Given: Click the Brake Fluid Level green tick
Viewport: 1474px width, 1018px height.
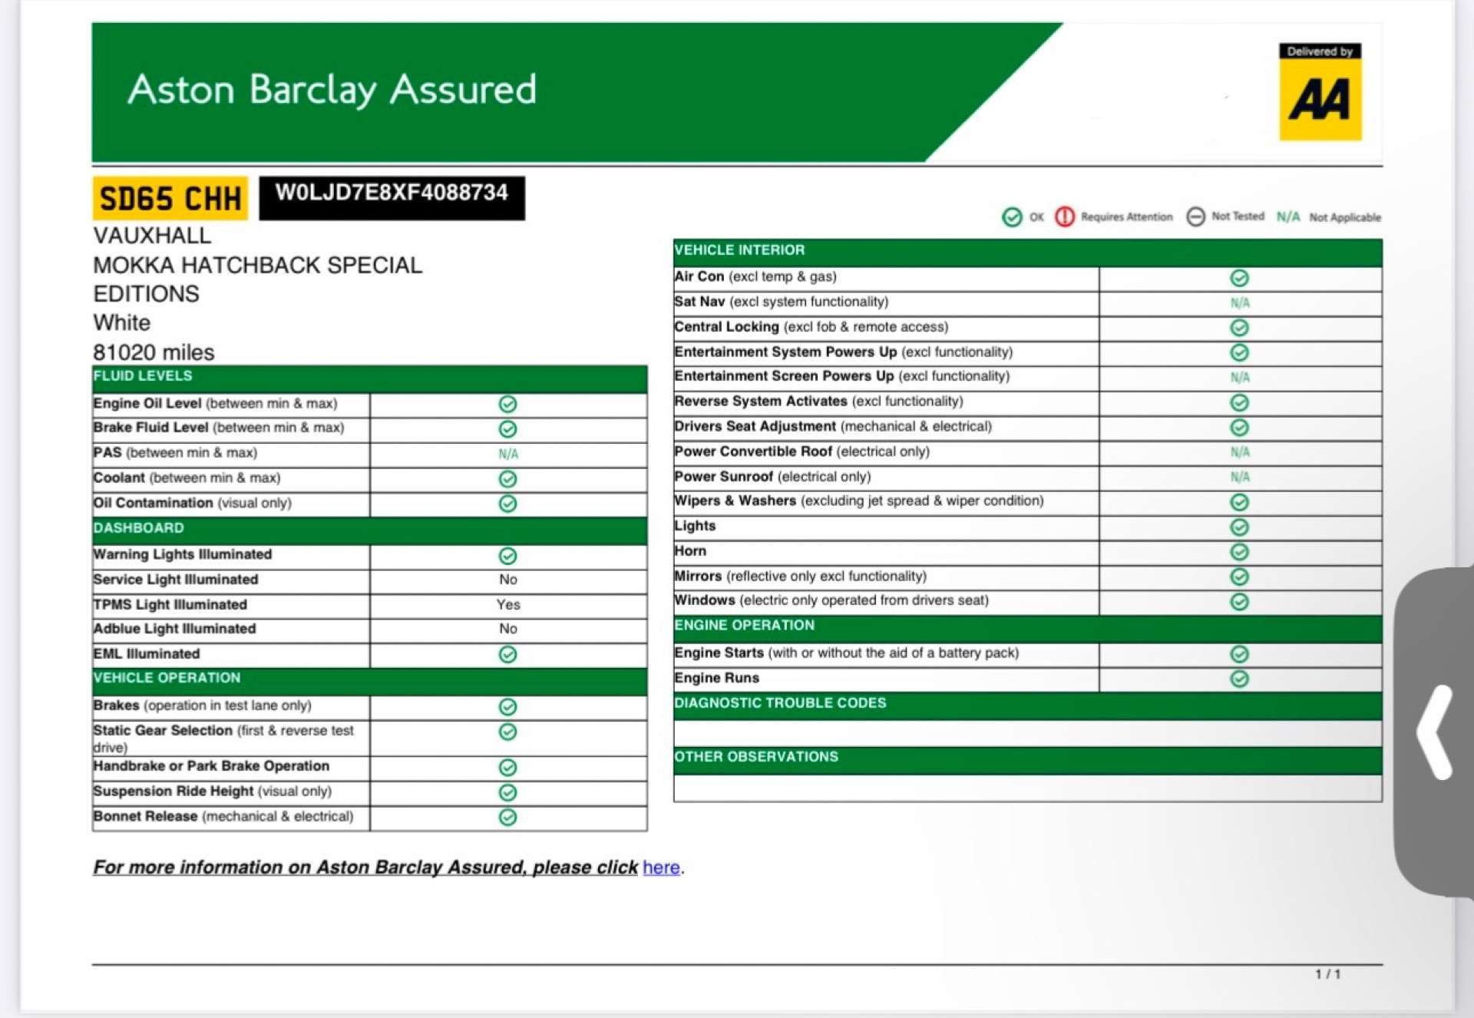Looking at the screenshot, I should pos(507,428).
